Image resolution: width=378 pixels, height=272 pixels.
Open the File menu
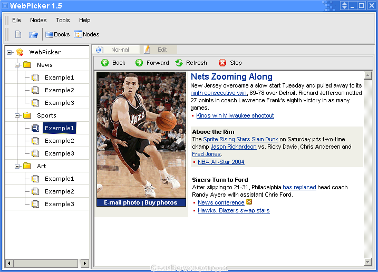(16, 20)
